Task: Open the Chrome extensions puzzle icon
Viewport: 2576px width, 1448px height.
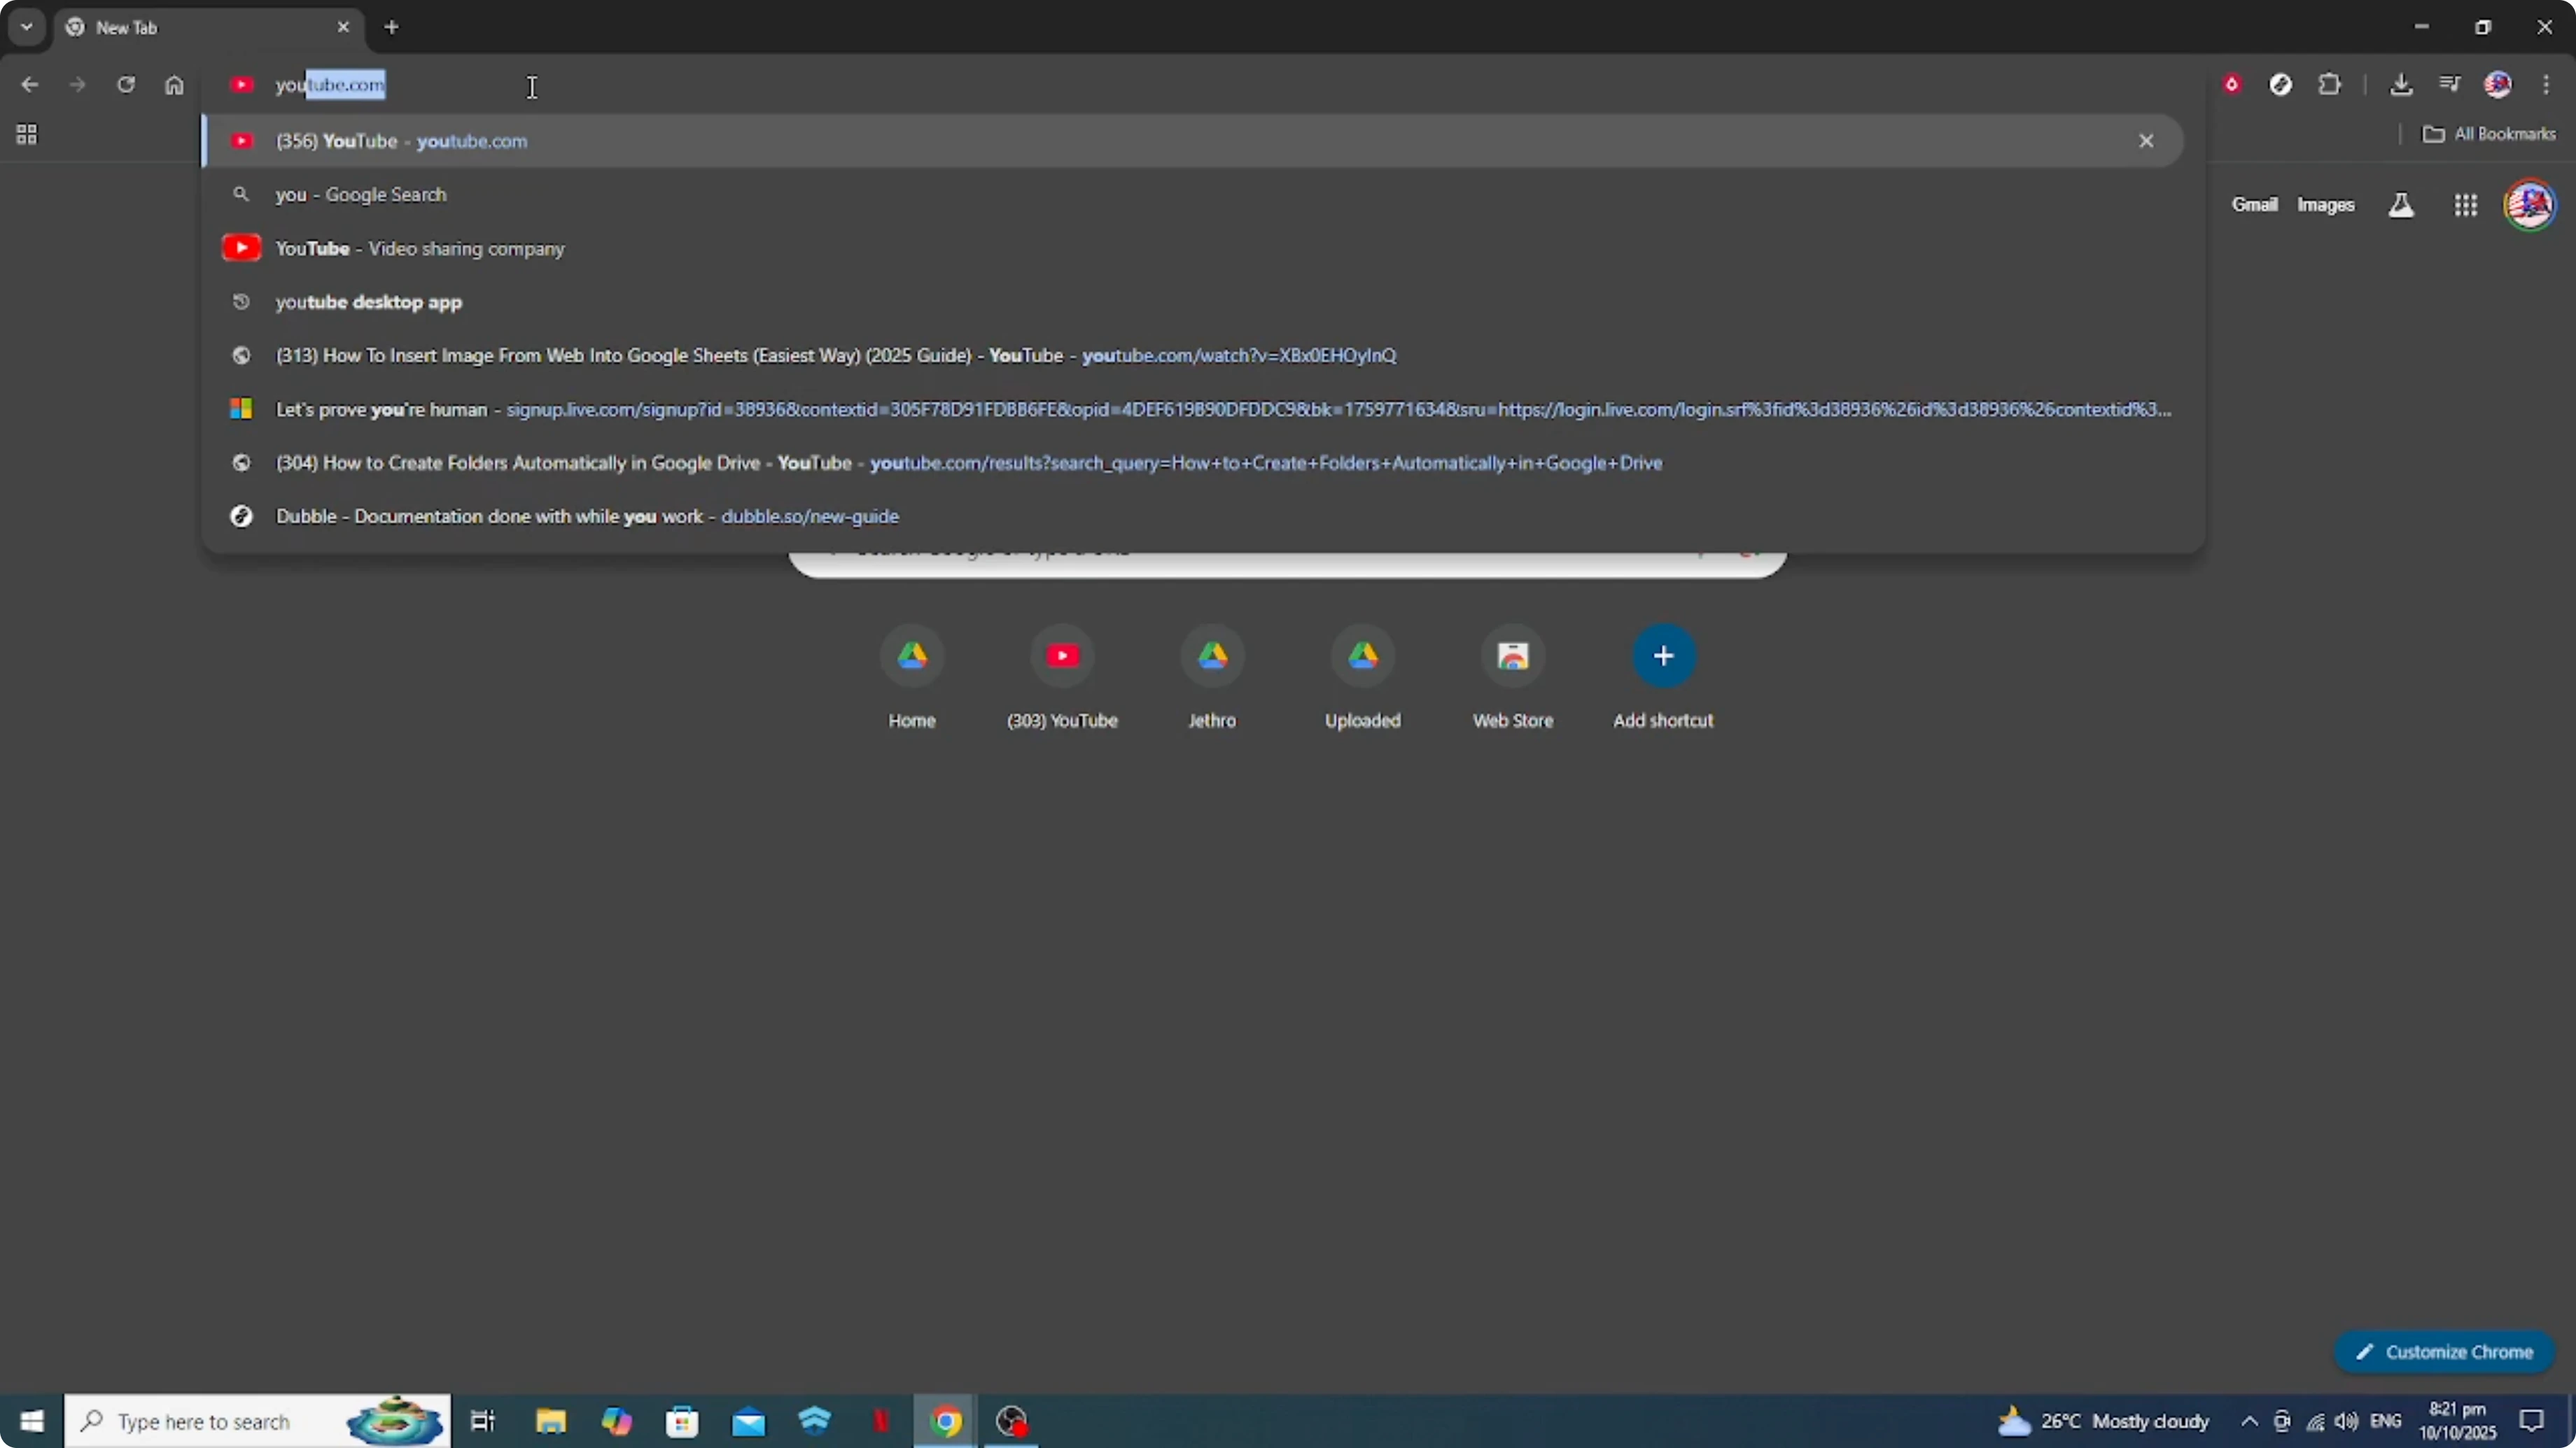Action: coord(2330,85)
